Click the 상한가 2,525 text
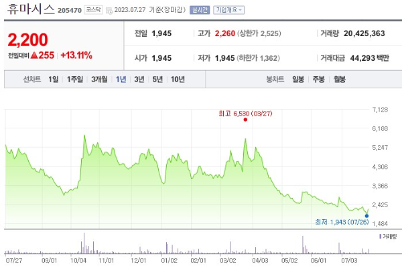Image resolution: width=402 pixels, height=274 pixels. coord(259,33)
